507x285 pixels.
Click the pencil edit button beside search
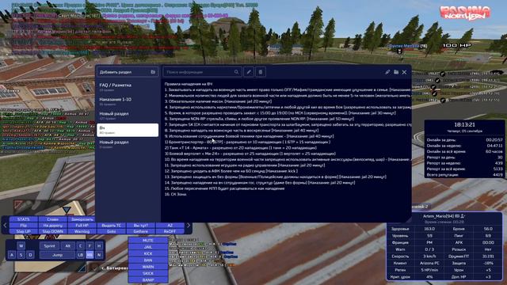249,72
